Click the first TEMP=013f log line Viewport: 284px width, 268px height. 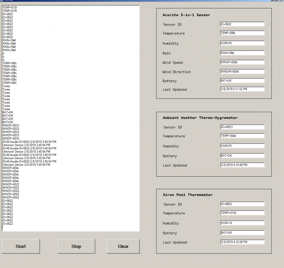[10, 8]
